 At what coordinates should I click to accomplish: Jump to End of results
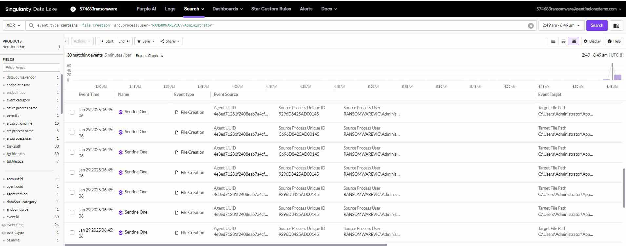(124, 41)
